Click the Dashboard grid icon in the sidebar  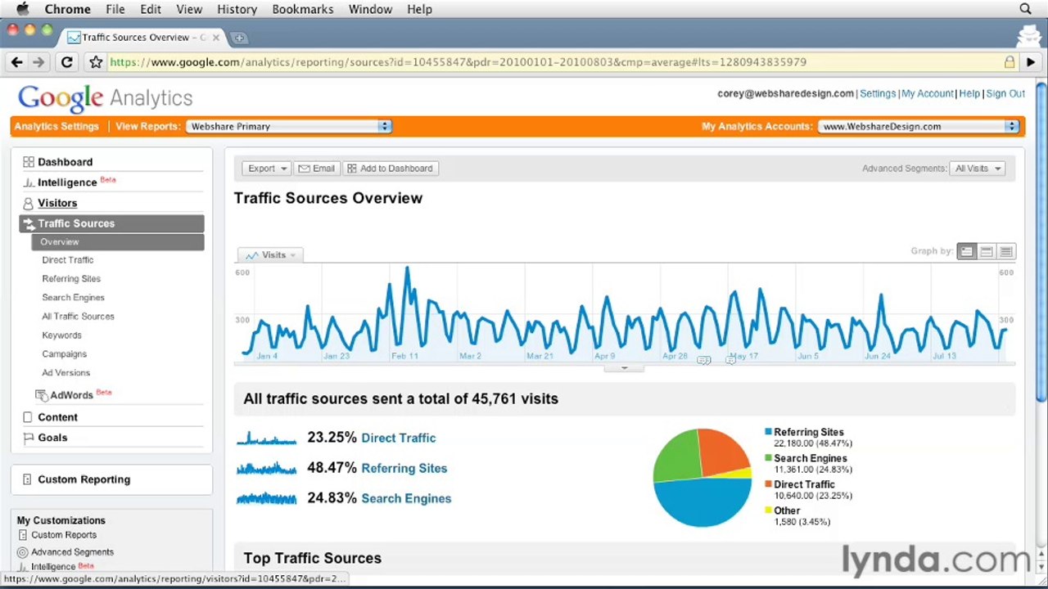[x=28, y=162]
